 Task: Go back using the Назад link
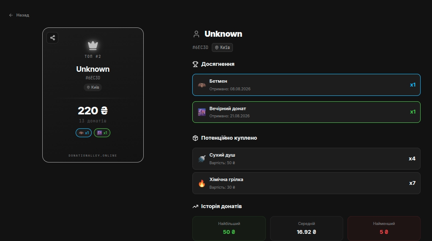[19, 15]
